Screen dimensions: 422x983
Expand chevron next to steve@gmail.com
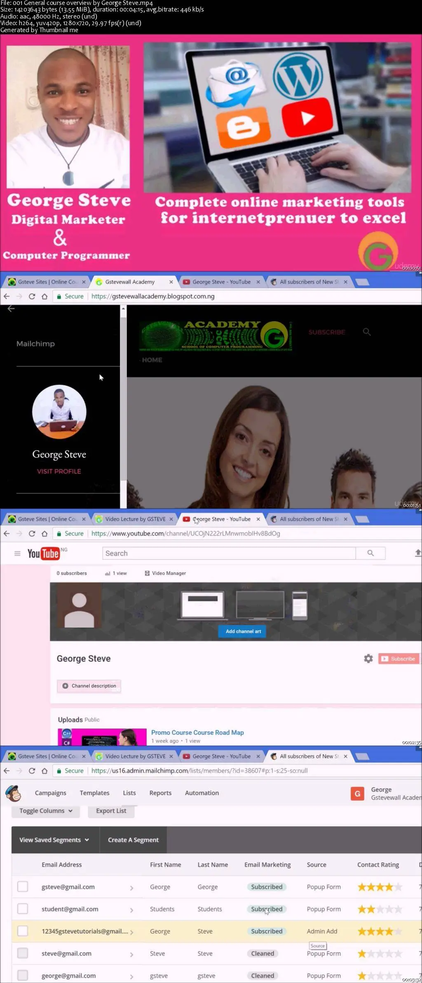131,955
